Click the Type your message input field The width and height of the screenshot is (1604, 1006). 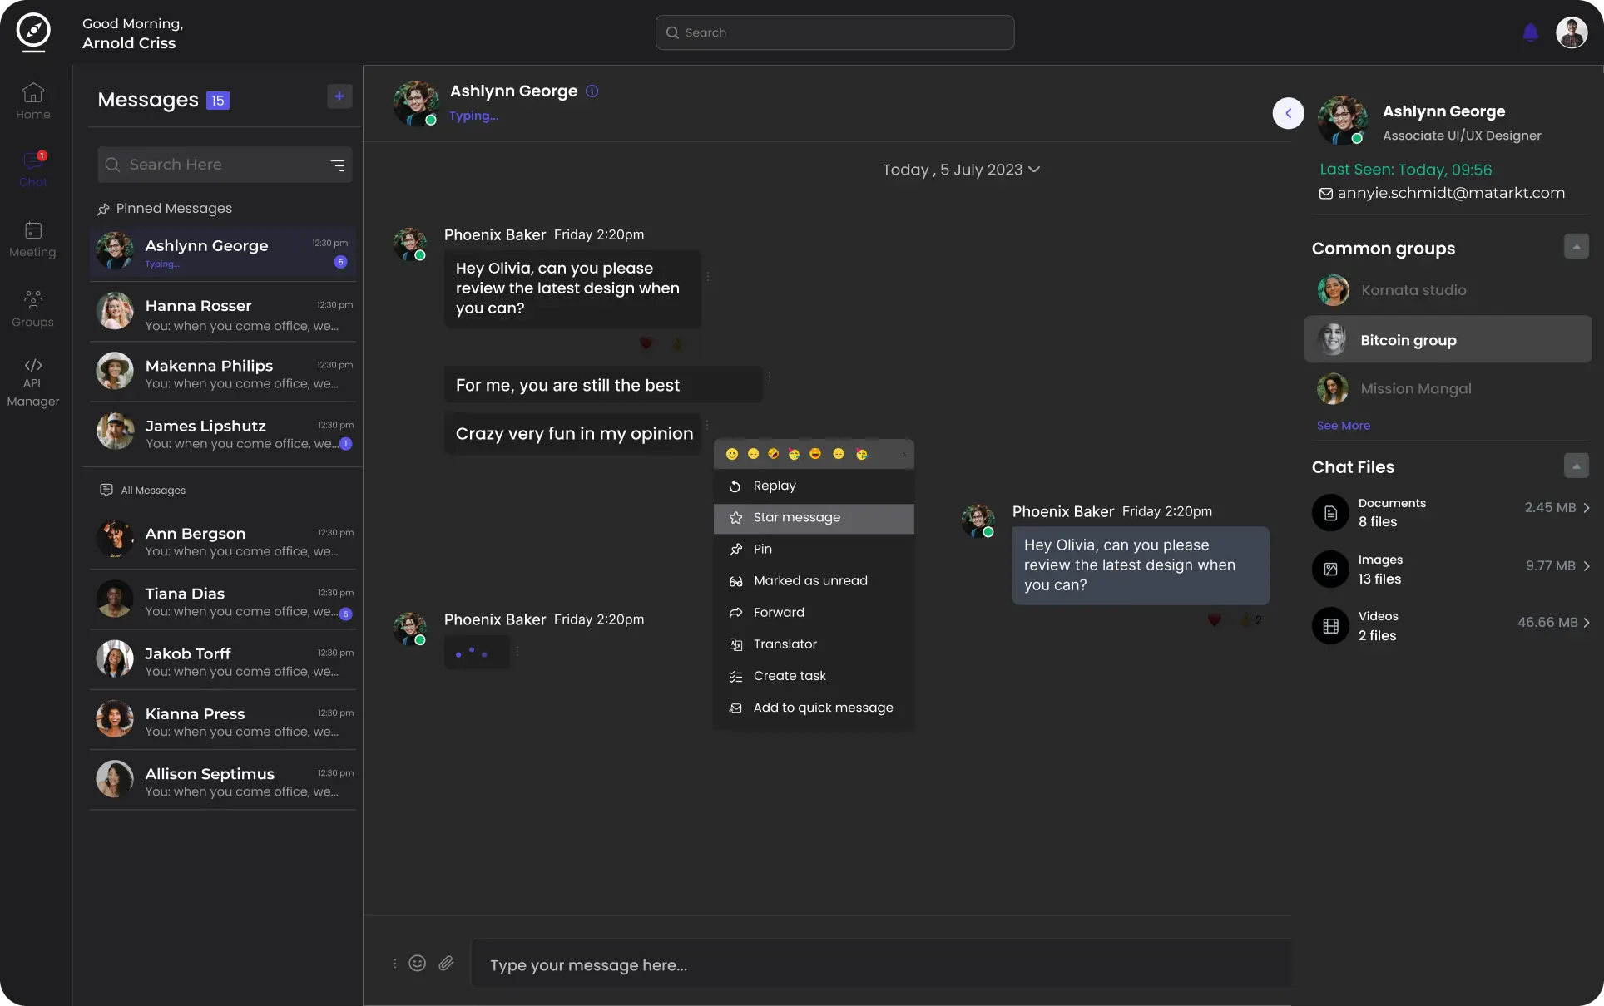[882, 965]
